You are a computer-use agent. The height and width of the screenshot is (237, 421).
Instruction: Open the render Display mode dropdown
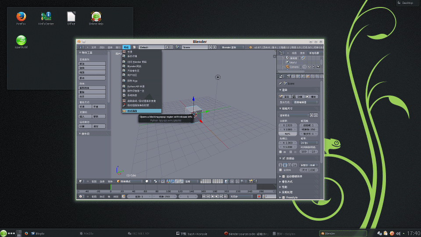point(305,102)
